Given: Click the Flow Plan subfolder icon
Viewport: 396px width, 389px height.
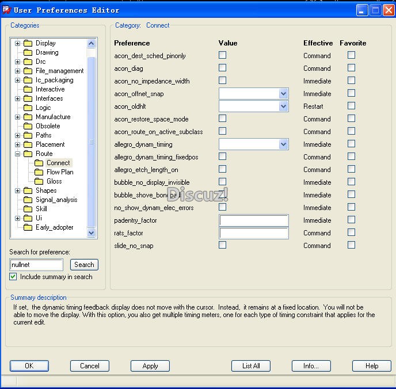Looking at the screenshot, I should [x=39, y=172].
